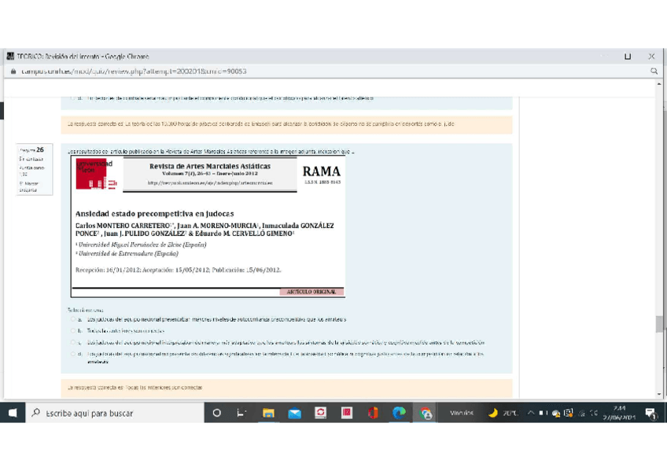Click the volume icon in system tray
This screenshot has width=667, height=471.
click(595, 413)
